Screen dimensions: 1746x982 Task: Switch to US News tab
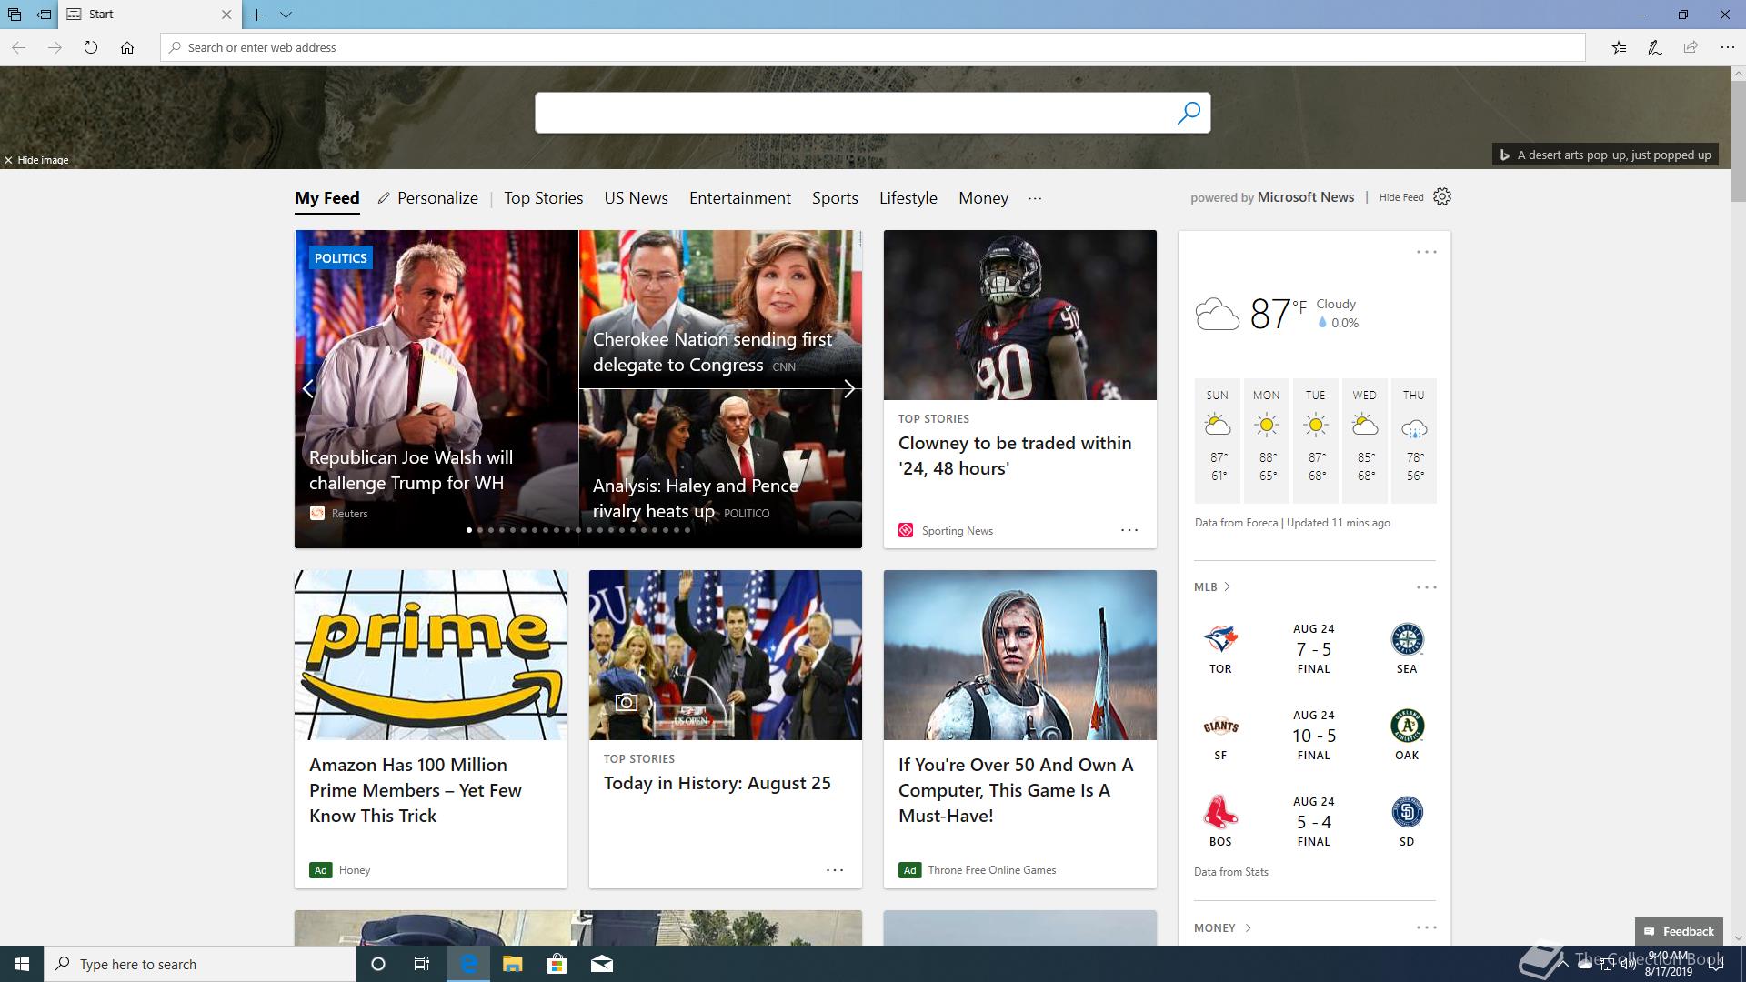pyautogui.click(x=637, y=198)
